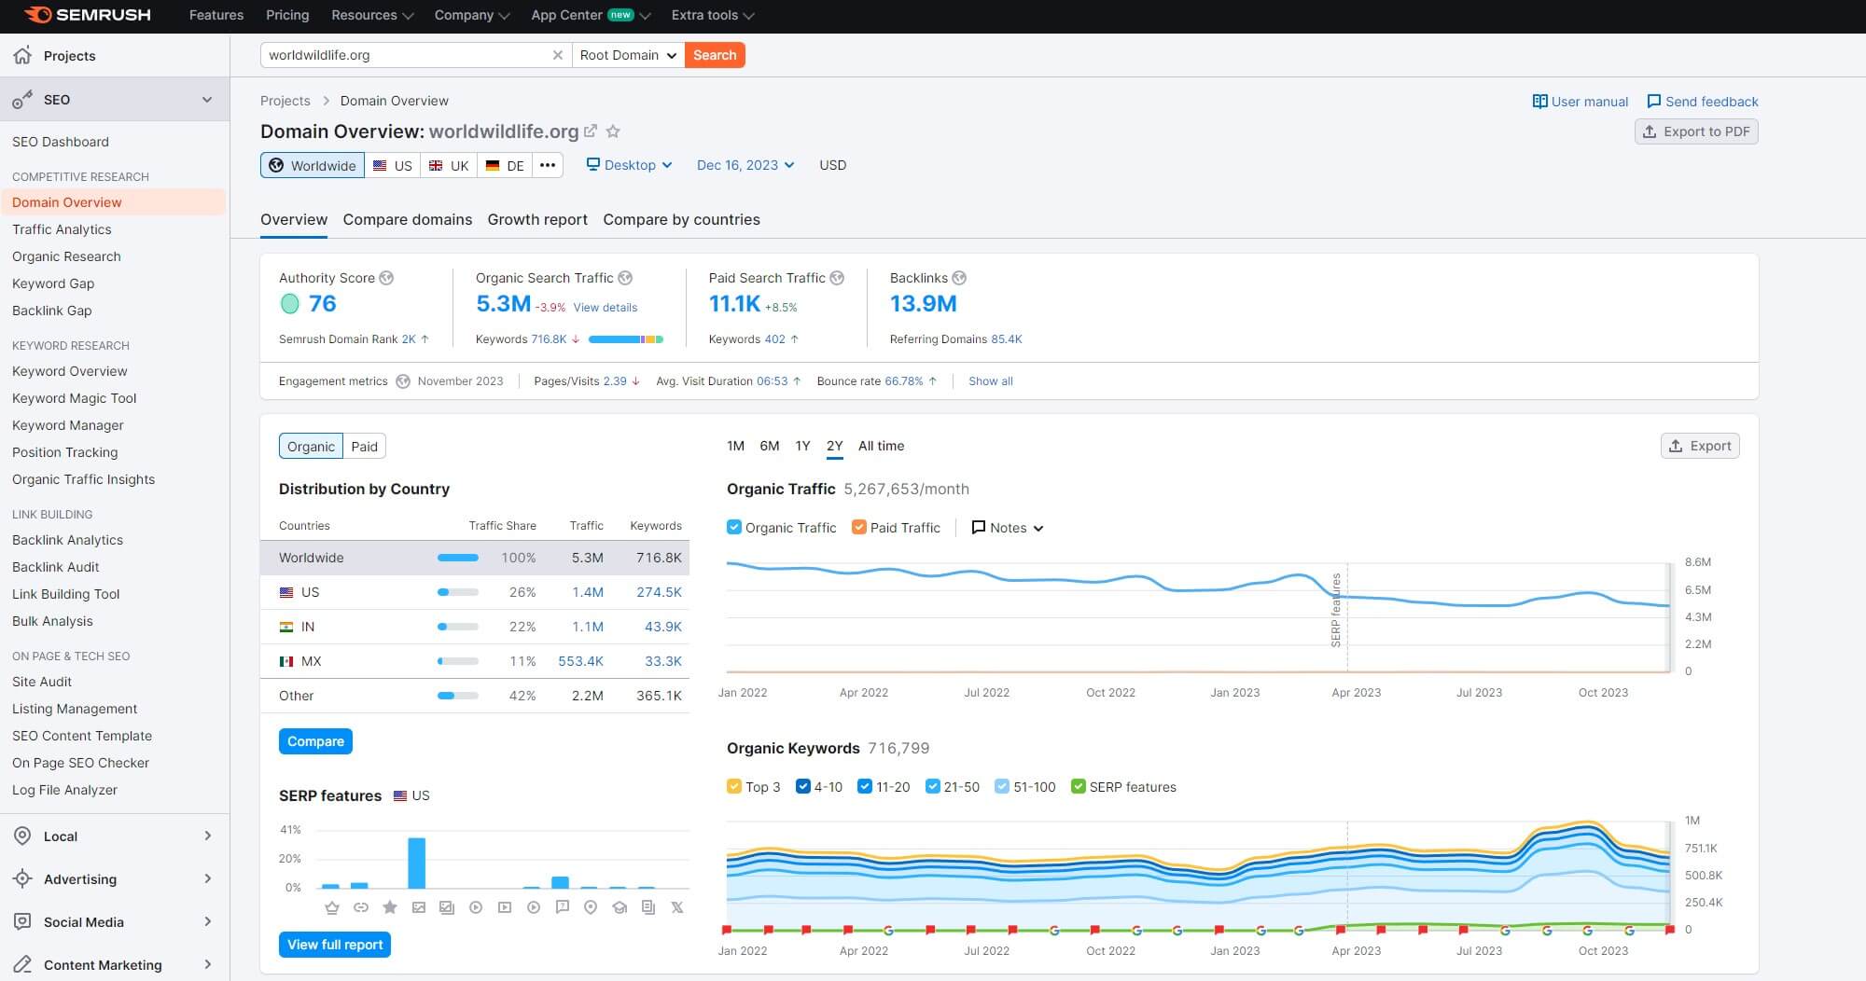Switch to the Compare domains tab
The width and height of the screenshot is (1866, 981).
(408, 219)
